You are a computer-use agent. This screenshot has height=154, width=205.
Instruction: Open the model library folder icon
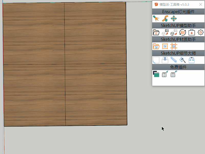pyautogui.click(x=156, y=32)
